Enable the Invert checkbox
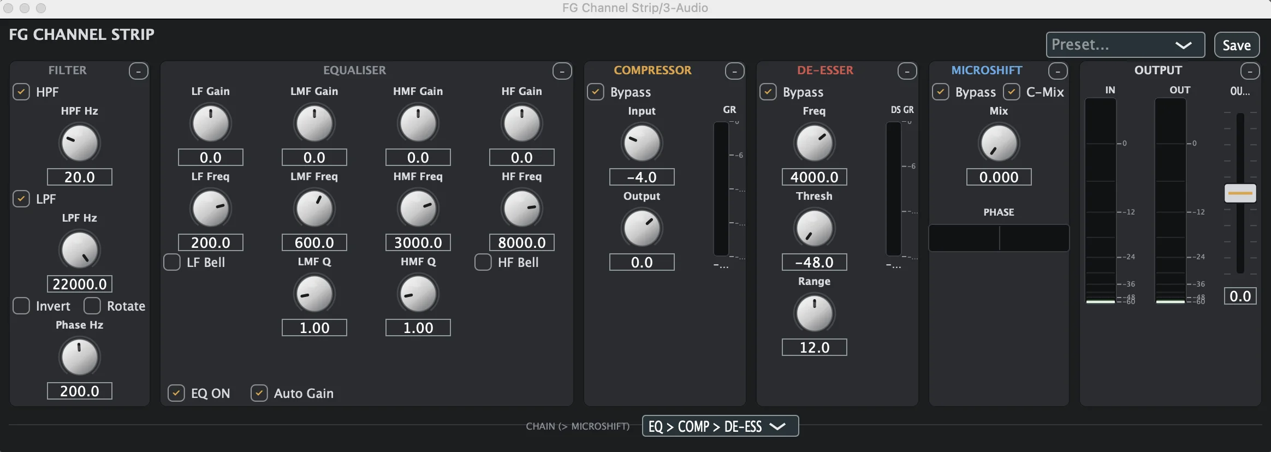 21,306
